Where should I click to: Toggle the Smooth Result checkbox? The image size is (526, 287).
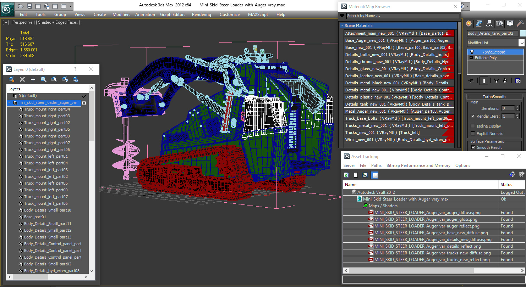(473, 147)
